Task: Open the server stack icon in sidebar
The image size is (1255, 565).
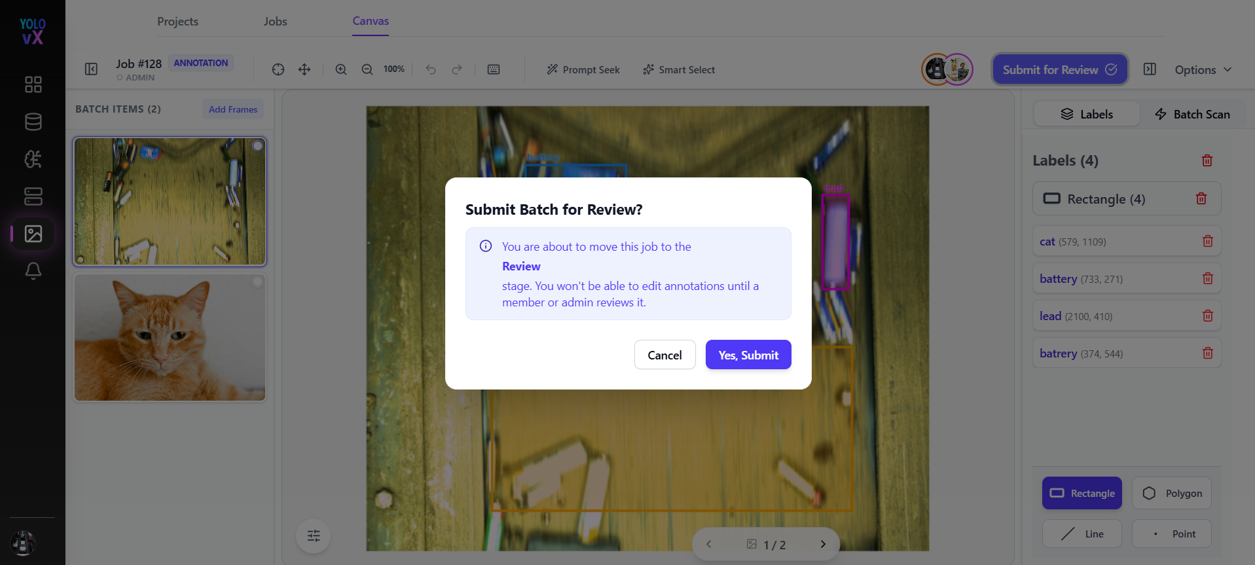Action: click(x=33, y=196)
